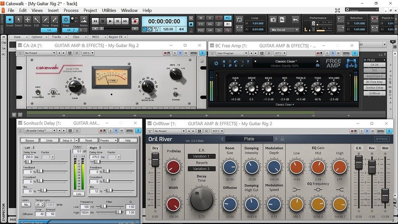This screenshot has height=224, width=398.
Task: Activate the Move tool
Action: (x=28, y=19)
